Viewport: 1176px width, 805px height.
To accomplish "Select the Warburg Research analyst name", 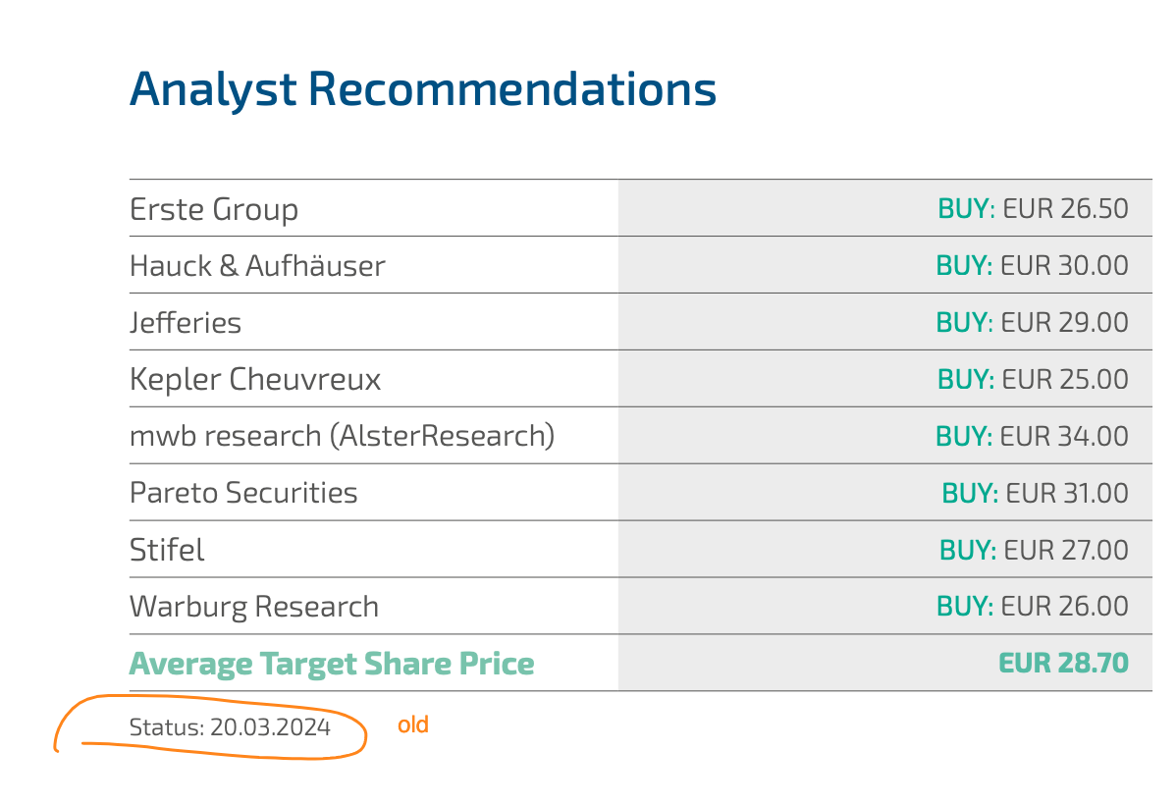I will pos(254,607).
